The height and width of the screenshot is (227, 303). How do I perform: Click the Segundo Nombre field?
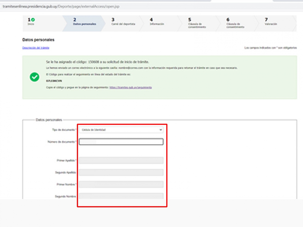(x=121, y=196)
